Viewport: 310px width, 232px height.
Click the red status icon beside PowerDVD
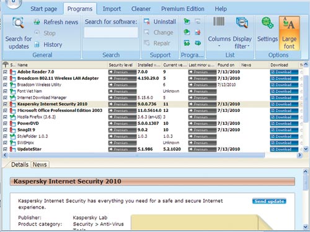12,124
